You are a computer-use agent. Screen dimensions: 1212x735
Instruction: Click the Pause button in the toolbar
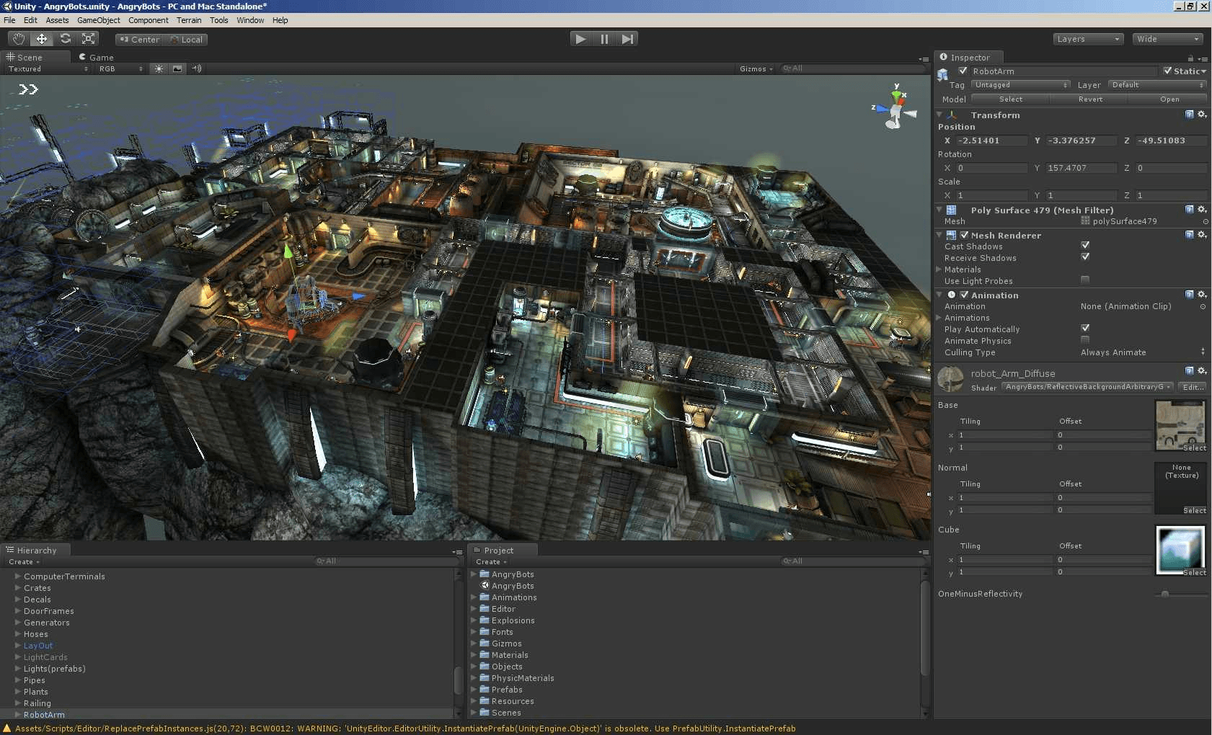click(604, 39)
